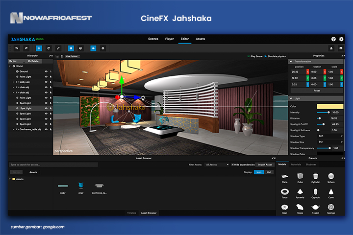Open the help question mark icon
This screenshot has height=235, width=353.
point(333,39)
